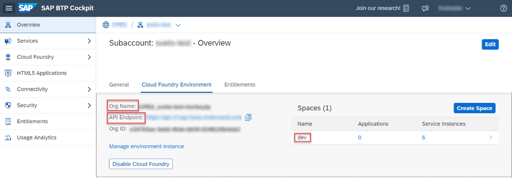Switch to the General tab
Image resolution: width=512 pixels, height=178 pixels.
coord(119,85)
